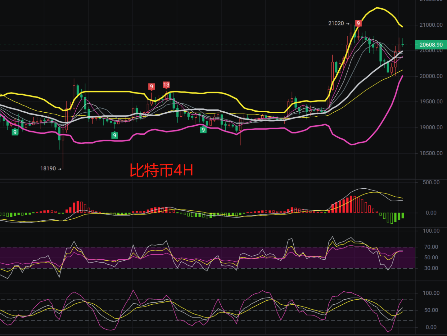
Task: Click the arrow next to the 21020 high label
Action: [348, 24]
